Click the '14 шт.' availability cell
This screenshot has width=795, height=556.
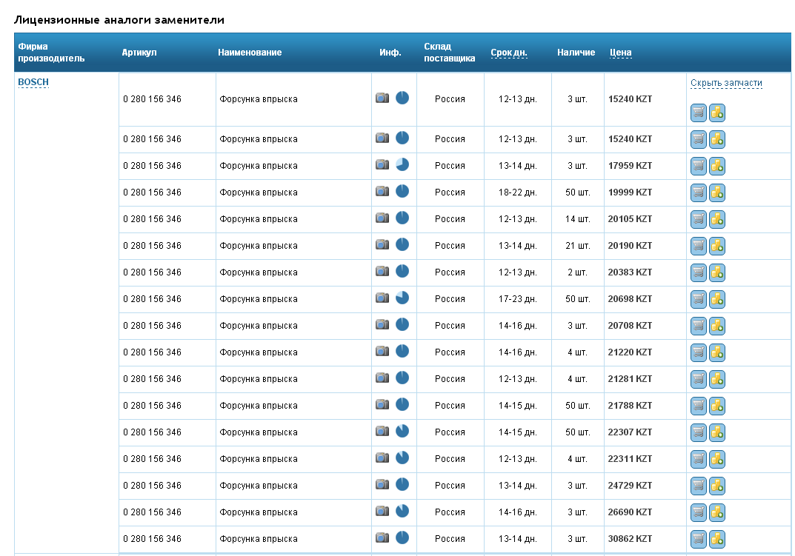tap(577, 219)
